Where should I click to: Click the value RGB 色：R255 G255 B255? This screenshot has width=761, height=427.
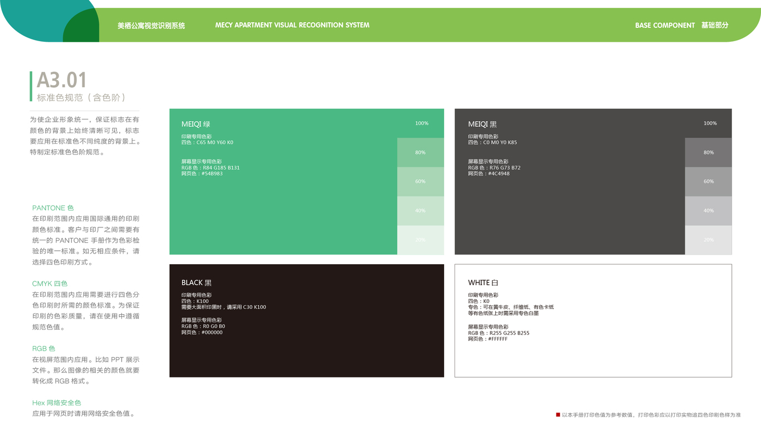click(x=499, y=334)
